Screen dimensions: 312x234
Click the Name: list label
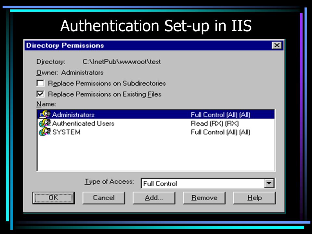(46, 104)
